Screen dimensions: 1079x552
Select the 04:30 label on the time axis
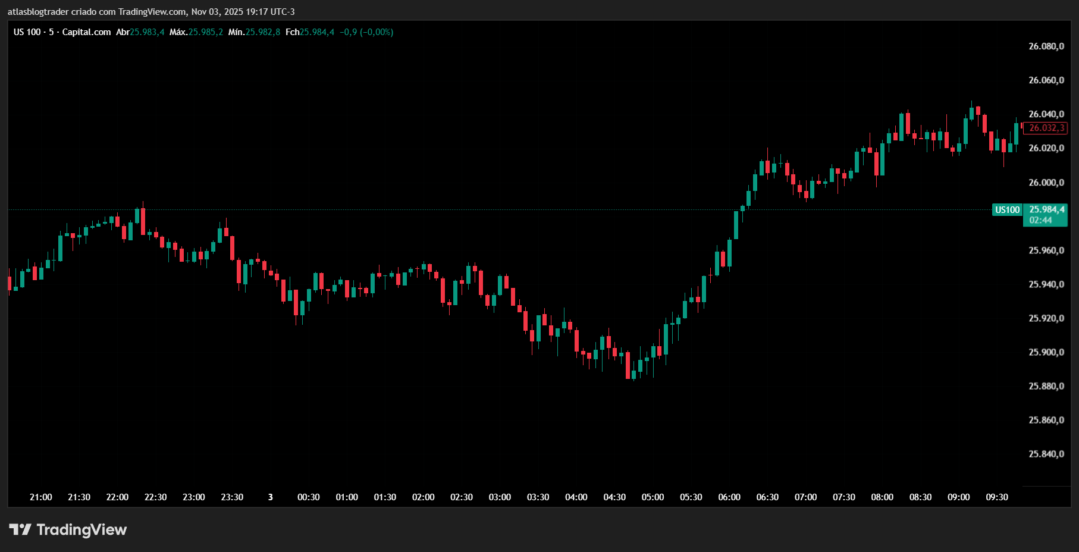615,497
